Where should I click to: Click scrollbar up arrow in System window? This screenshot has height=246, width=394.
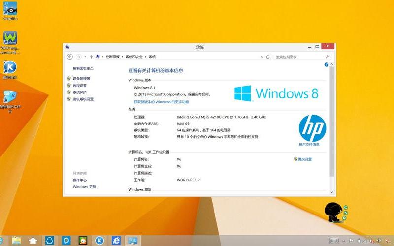click(331, 64)
